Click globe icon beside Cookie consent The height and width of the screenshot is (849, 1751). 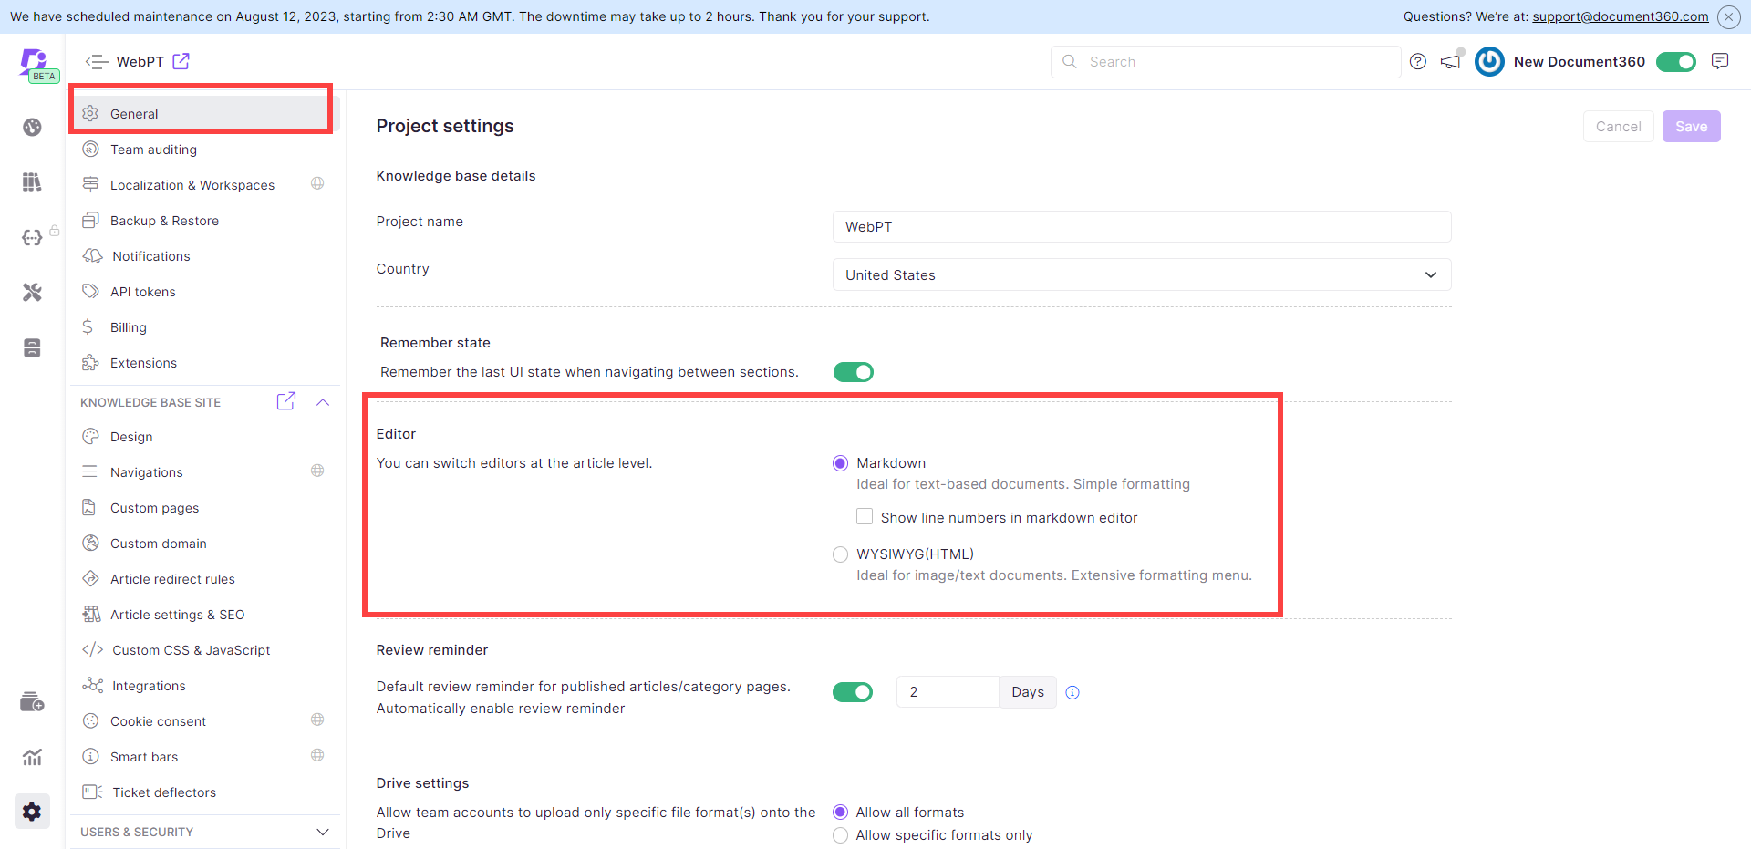point(317,720)
